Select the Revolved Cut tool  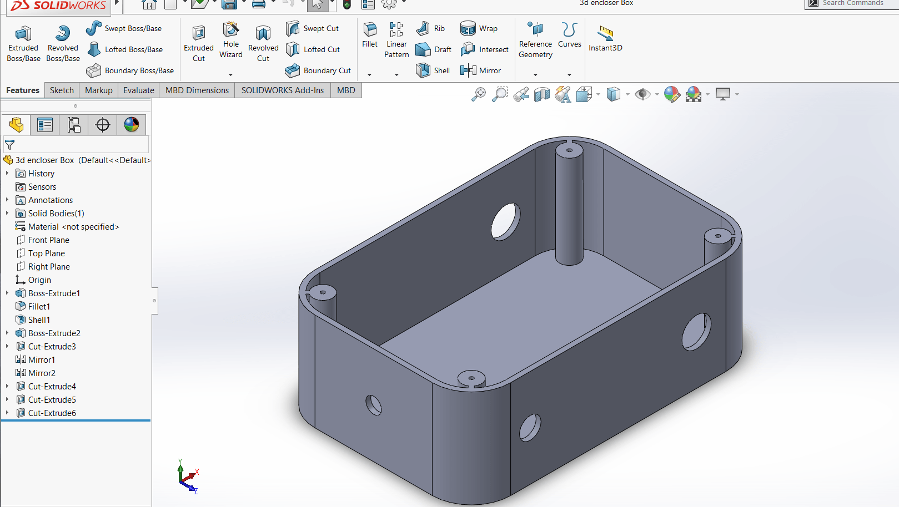point(263,44)
